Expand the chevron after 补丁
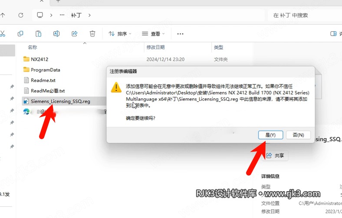Screen dimensions: 342x218 [x=90, y=15]
